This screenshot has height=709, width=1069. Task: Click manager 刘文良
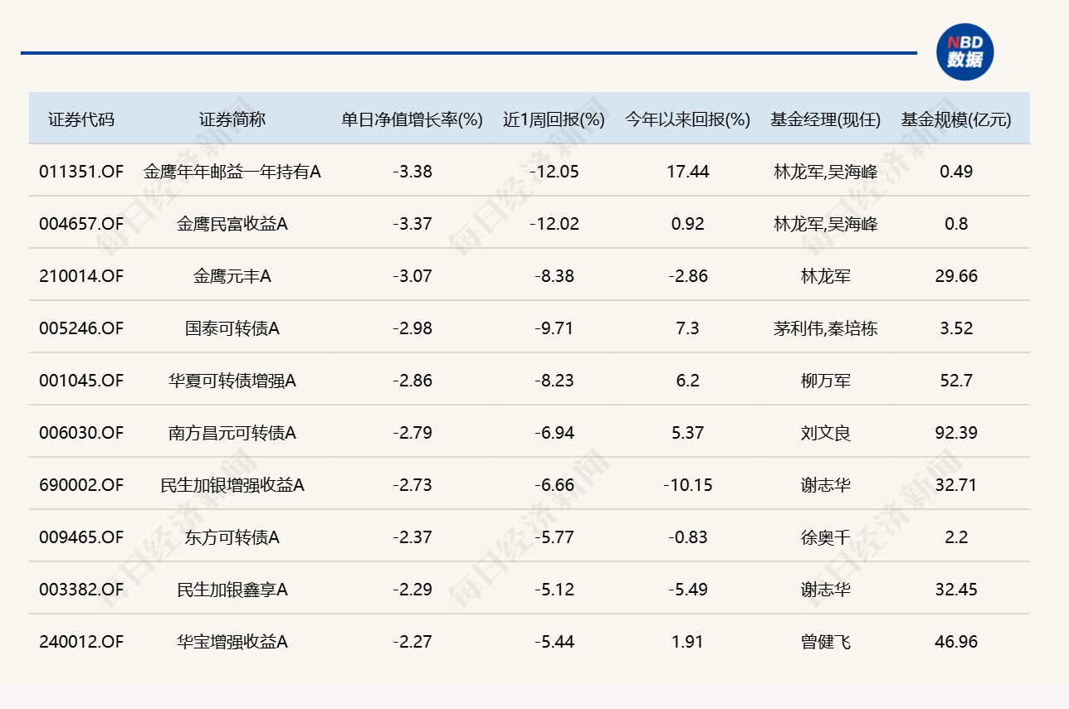[826, 433]
